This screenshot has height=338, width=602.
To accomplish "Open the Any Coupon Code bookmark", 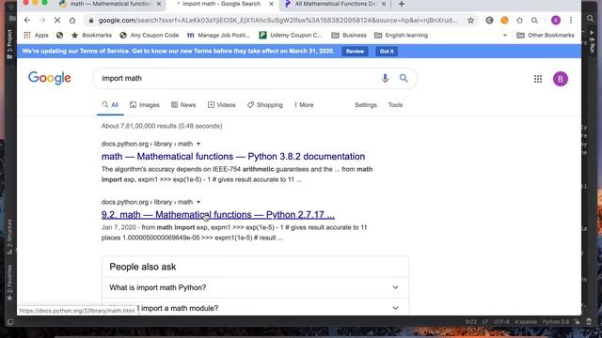I will click(x=149, y=36).
